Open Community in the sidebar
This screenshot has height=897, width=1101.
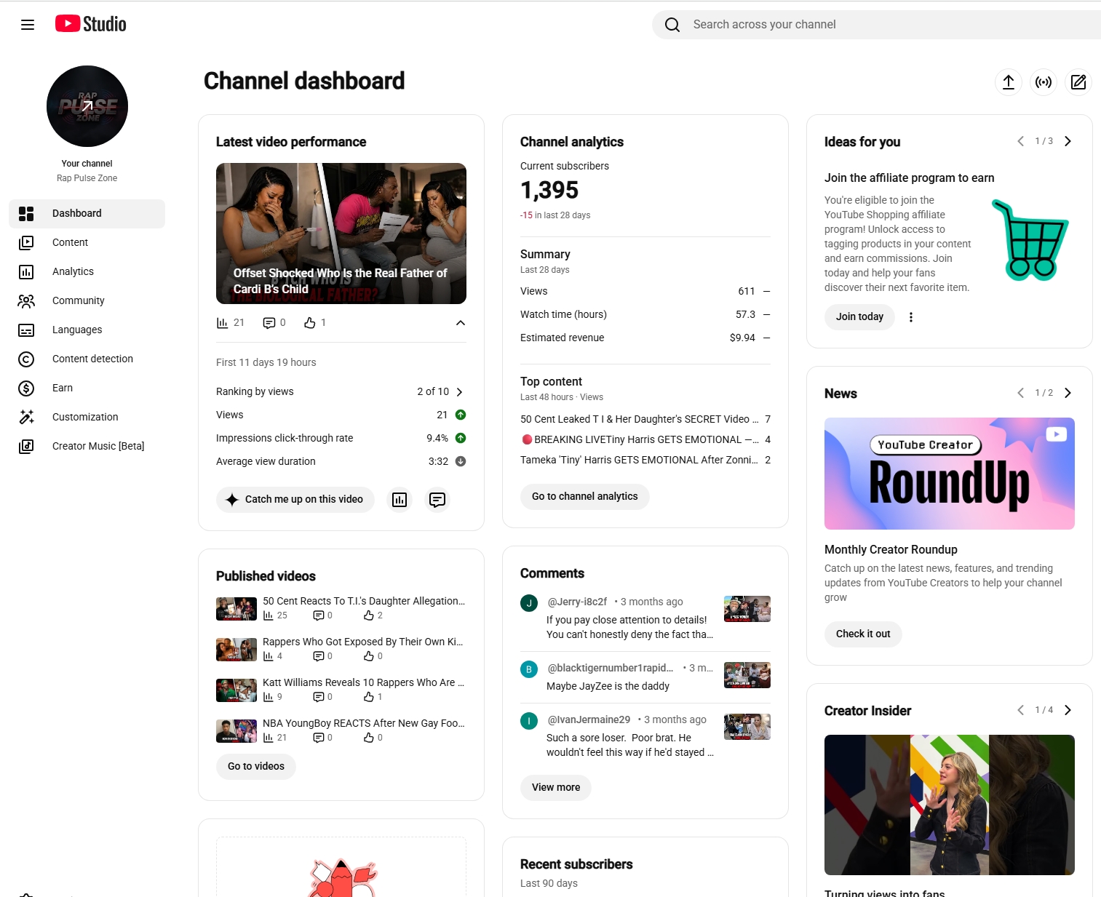coord(87,301)
